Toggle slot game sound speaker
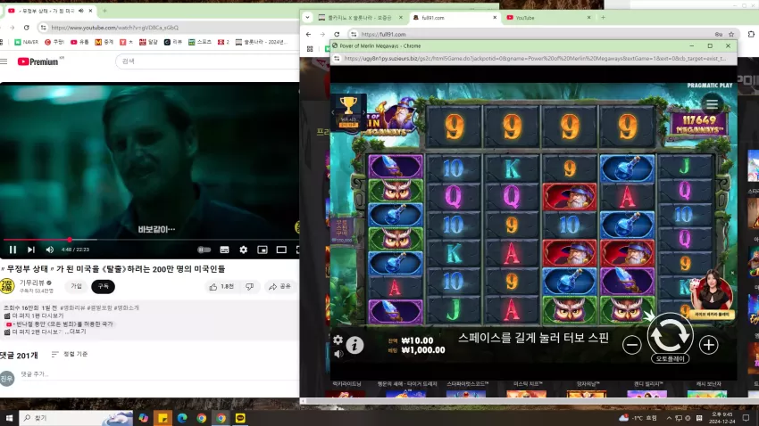This screenshot has width=759, height=426. [x=338, y=354]
